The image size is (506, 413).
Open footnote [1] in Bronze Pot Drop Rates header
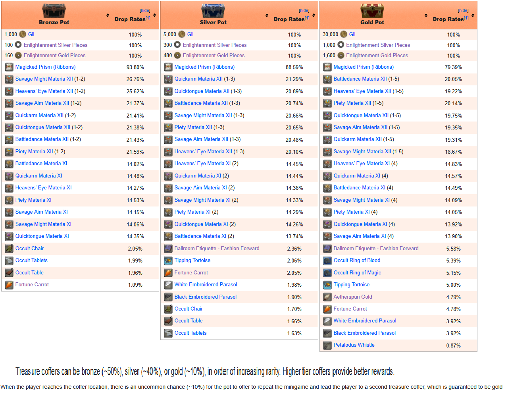148,18
